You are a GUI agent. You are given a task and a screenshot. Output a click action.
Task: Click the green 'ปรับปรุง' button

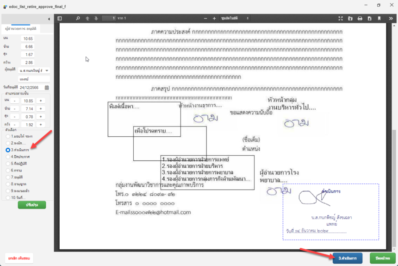[32, 205]
